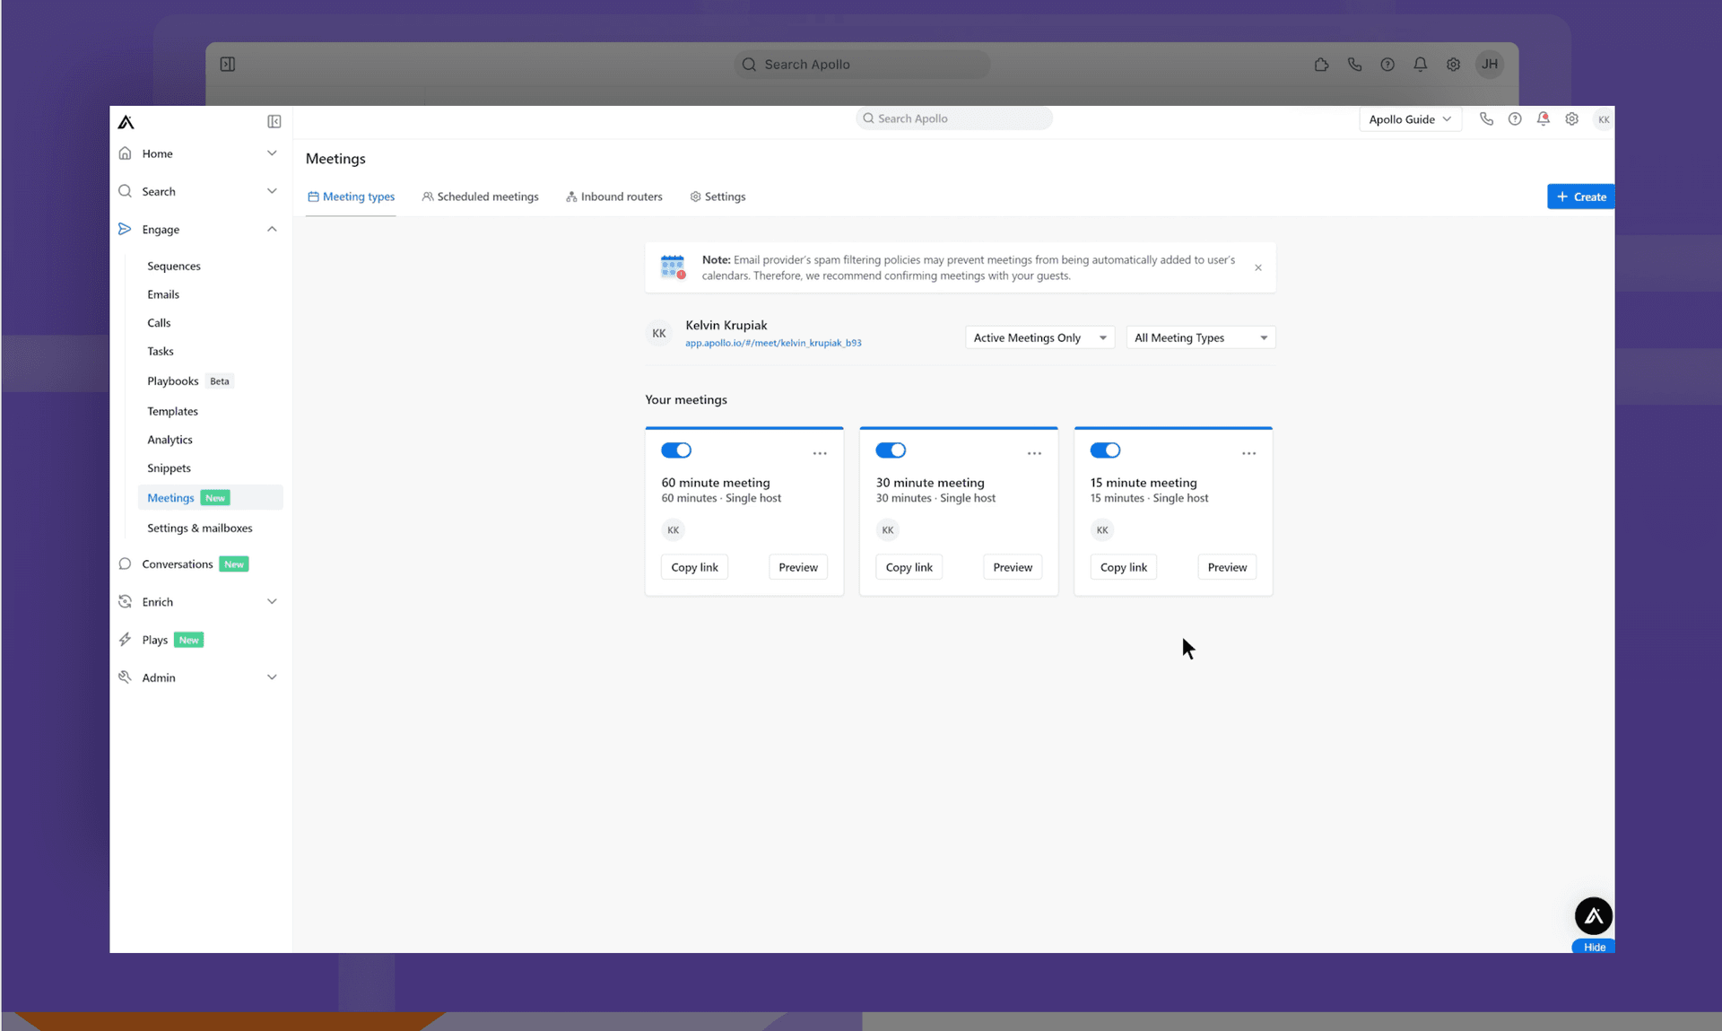
Task: Open Playbooks Beta in sidebar
Action: click(x=189, y=380)
